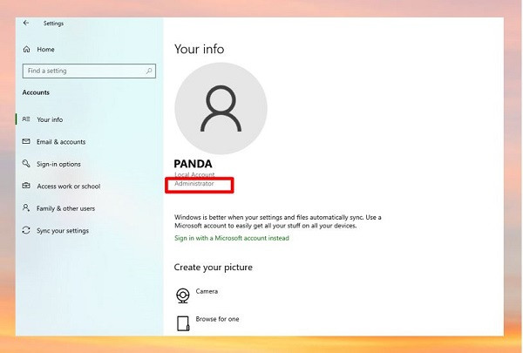Screen dimensions: 523x353
Task: Open Sign-in options page
Action: pyautogui.click(x=58, y=164)
